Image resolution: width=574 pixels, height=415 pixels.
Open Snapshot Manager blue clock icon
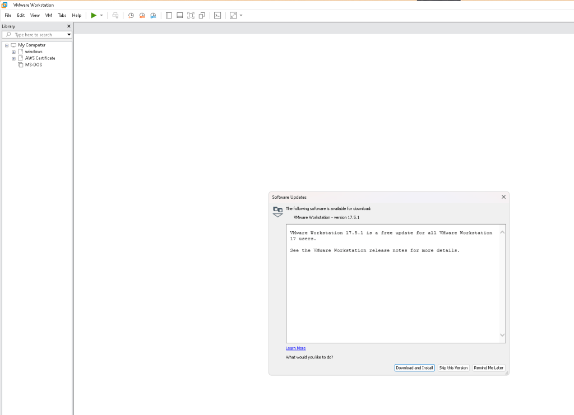click(153, 15)
